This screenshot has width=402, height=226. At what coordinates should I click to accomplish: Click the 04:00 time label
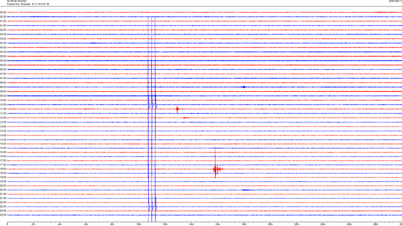click(x=3, y=47)
